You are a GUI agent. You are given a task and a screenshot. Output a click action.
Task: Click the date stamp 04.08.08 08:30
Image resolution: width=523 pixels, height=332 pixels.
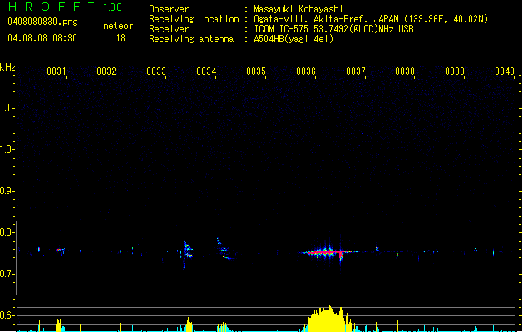pos(42,38)
